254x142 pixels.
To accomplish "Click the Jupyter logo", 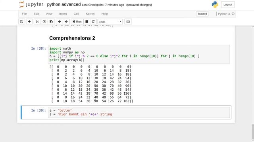I will 31,4.
